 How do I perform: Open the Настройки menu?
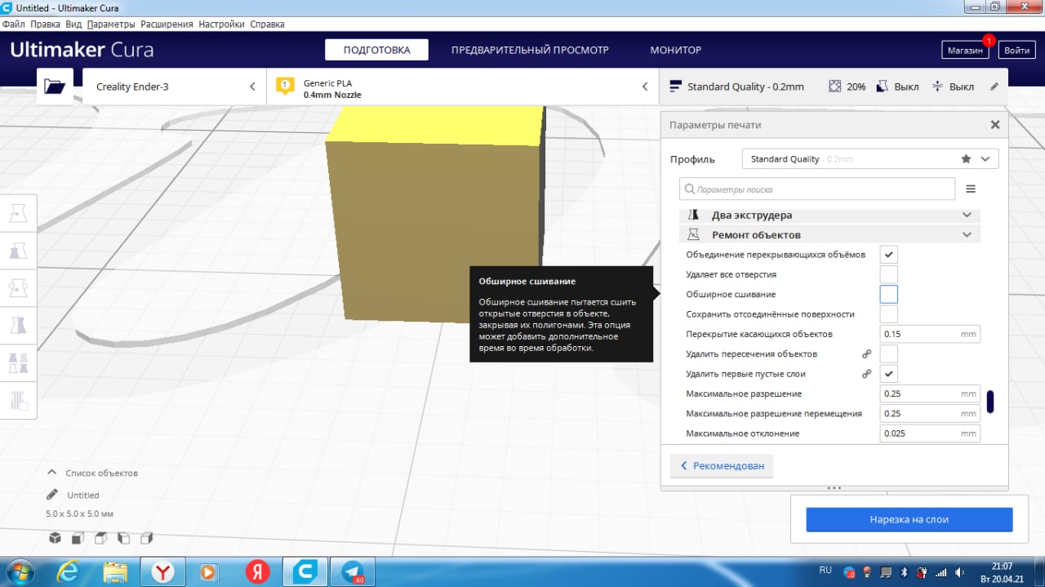(x=221, y=24)
